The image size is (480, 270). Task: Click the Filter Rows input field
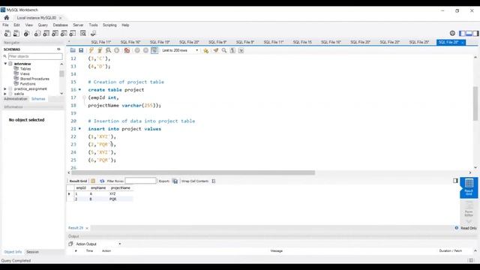click(140, 181)
